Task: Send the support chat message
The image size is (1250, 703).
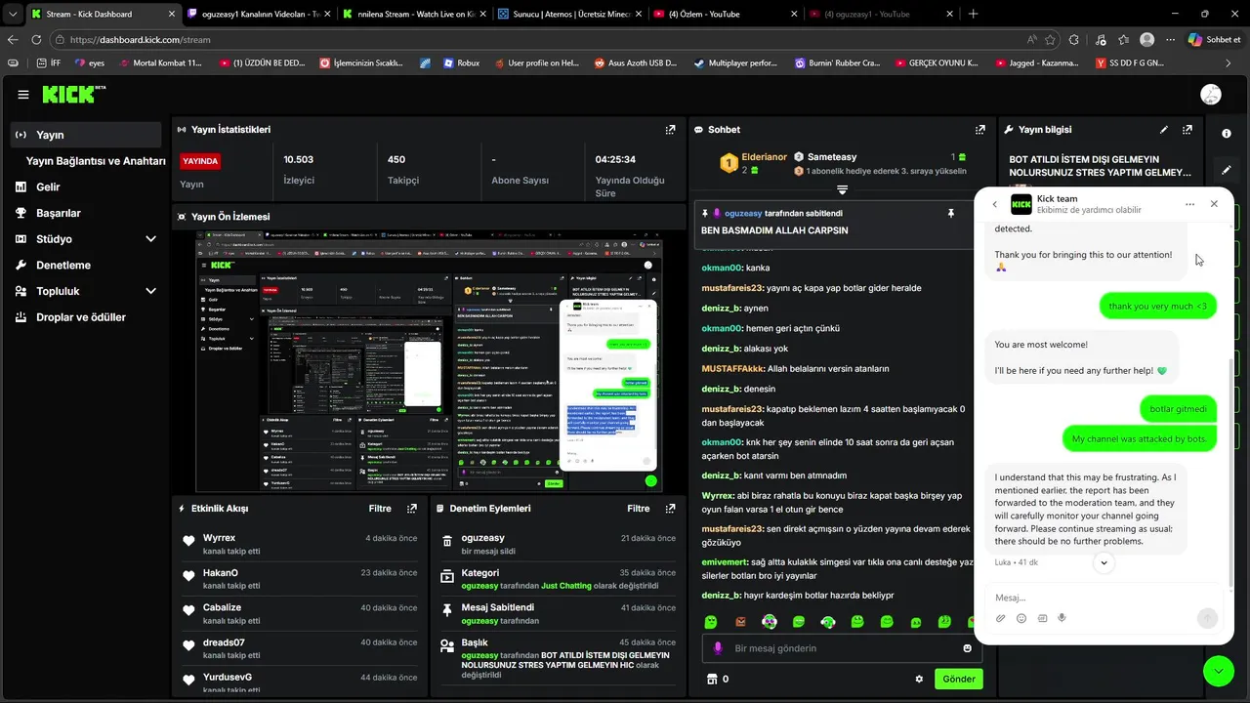Action: [1207, 618]
